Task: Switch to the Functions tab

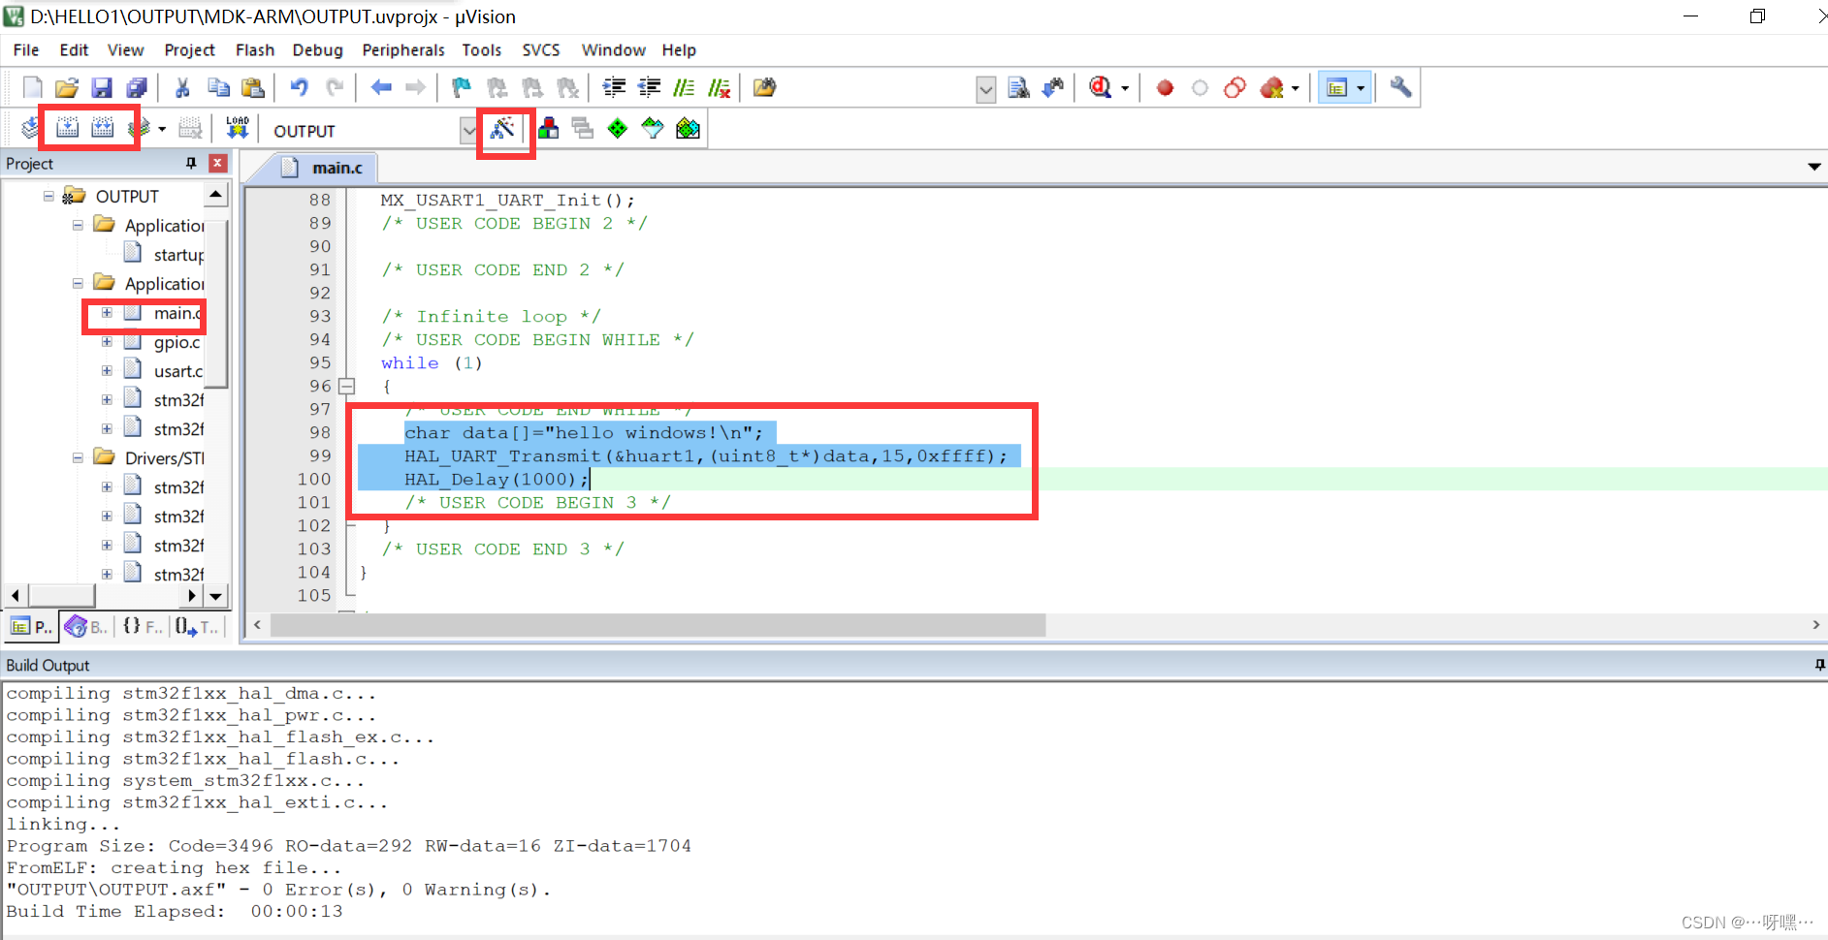Action: click(x=142, y=627)
